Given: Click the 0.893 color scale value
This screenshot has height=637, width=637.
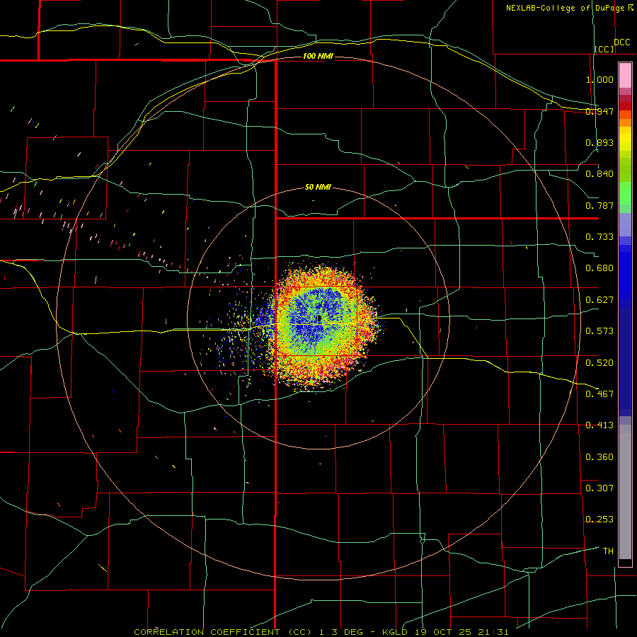Looking at the screenshot, I should click(599, 142).
